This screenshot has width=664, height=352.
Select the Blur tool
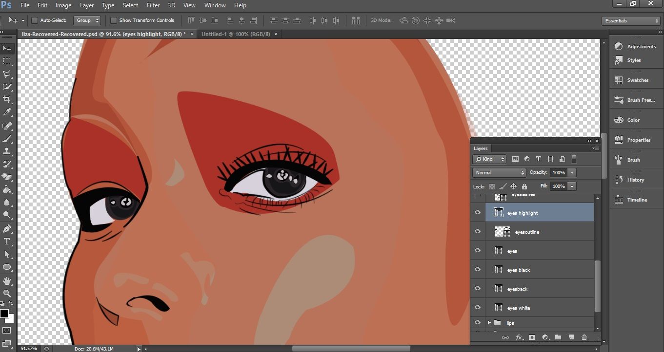7,202
